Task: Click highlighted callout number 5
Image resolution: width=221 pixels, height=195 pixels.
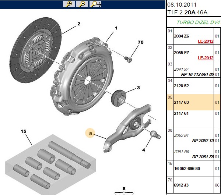Action: [90, 133]
